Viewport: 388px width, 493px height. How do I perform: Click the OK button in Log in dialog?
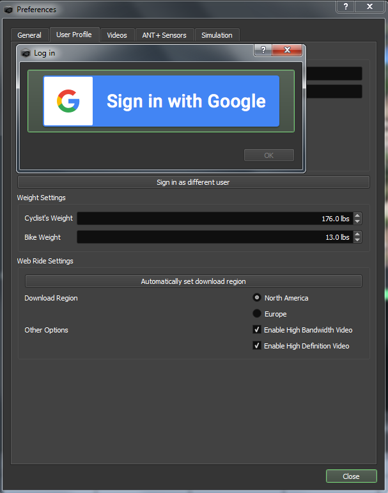[x=269, y=155]
